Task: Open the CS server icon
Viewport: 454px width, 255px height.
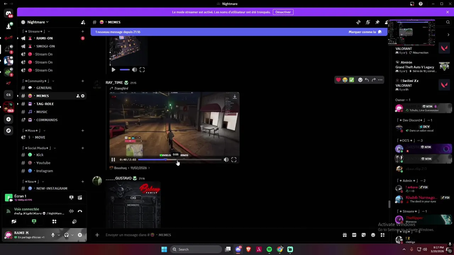Action: point(9,95)
